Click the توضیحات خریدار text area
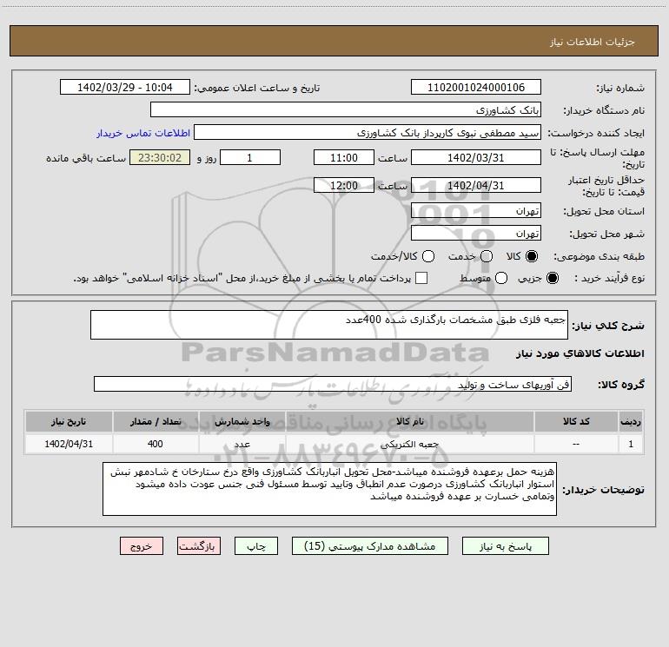Viewport: 669px width, 647px height. coord(329,489)
